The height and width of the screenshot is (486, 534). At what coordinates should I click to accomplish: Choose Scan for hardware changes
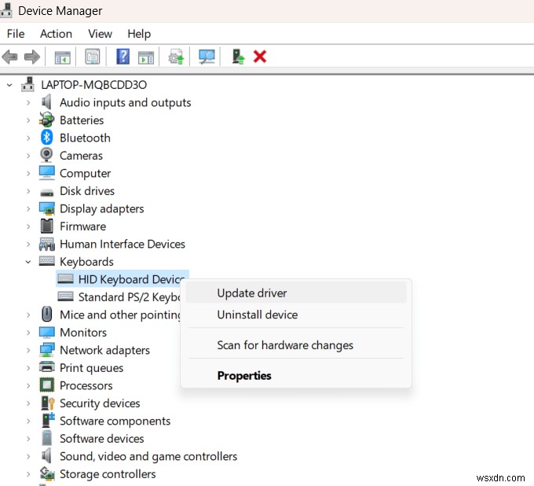pos(295,344)
